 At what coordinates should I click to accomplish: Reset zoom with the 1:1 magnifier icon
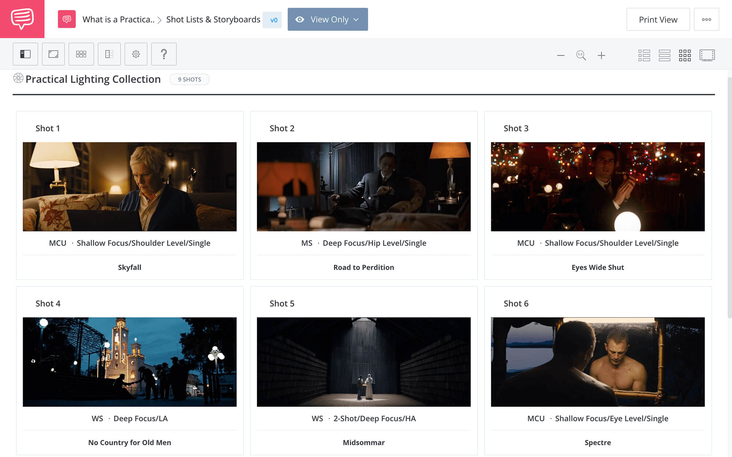581,56
